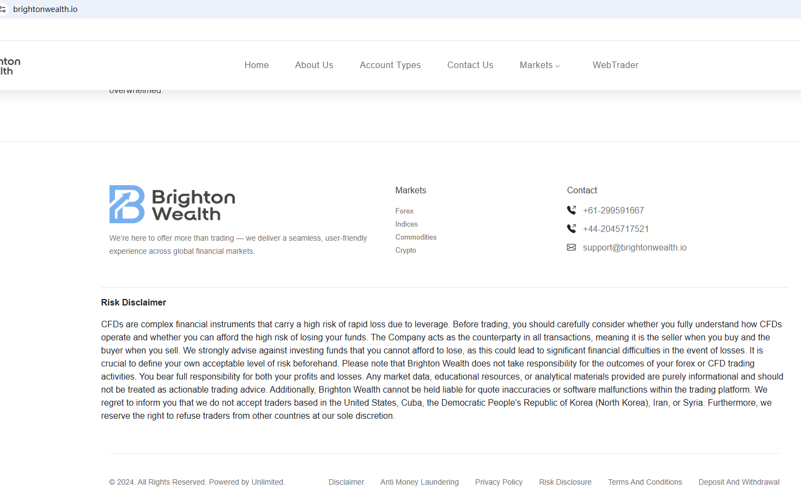This screenshot has height=501, width=801.
Task: Click the Risk Disclaimer heading
Action: (133, 302)
